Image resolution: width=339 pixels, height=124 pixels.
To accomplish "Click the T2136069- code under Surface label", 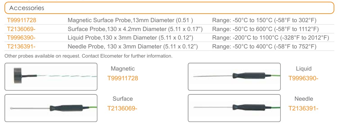I will click(x=122, y=108).
